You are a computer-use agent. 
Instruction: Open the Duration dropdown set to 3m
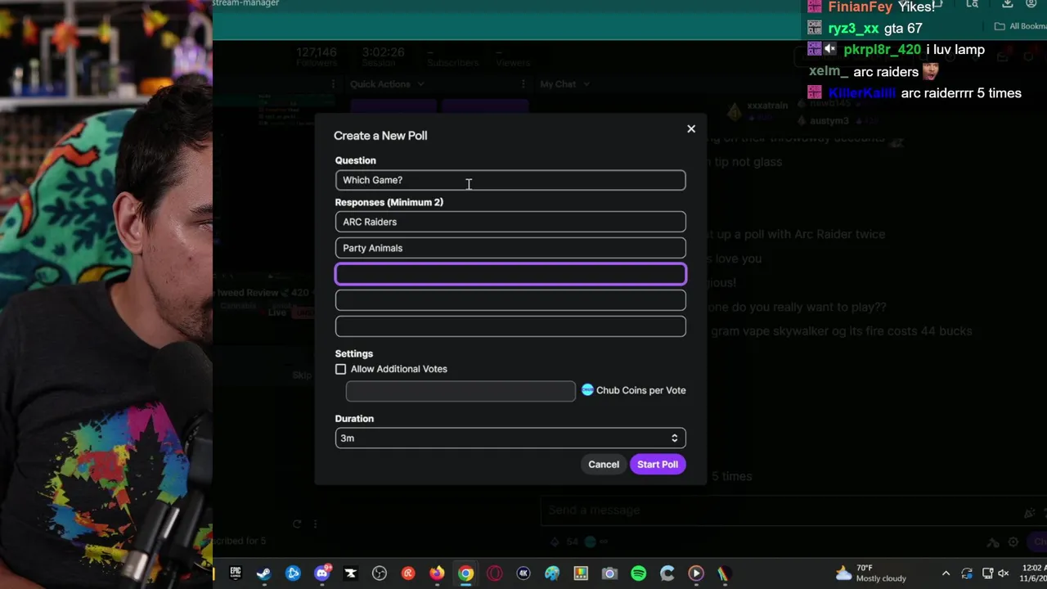point(510,438)
